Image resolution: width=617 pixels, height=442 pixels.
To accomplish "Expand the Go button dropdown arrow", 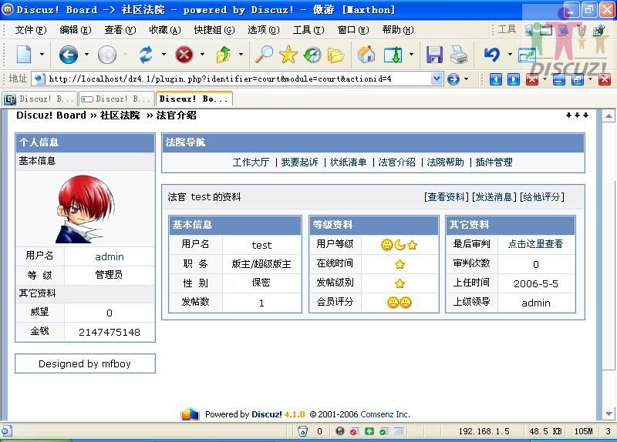I will 467,79.
